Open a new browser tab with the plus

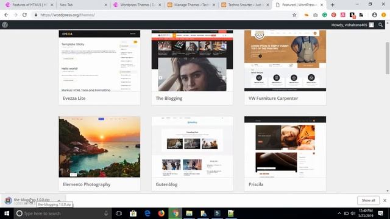click(333, 5)
